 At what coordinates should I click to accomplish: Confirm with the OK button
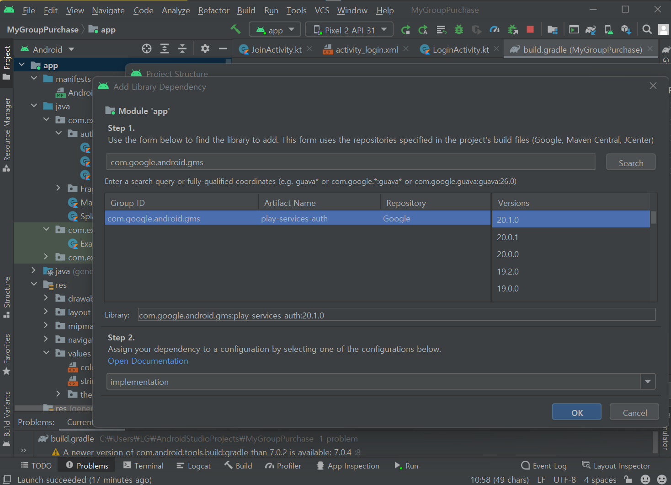(x=577, y=412)
